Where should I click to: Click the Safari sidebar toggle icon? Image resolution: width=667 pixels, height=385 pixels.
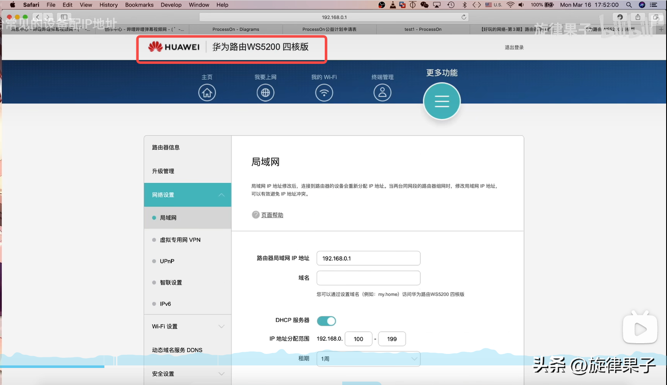(x=64, y=17)
